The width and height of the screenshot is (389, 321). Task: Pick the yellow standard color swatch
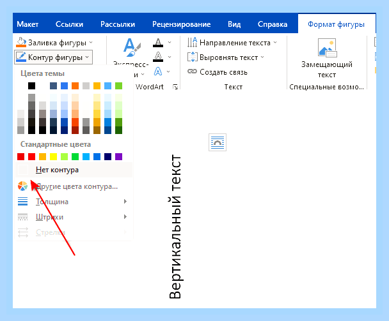[x=53, y=156]
